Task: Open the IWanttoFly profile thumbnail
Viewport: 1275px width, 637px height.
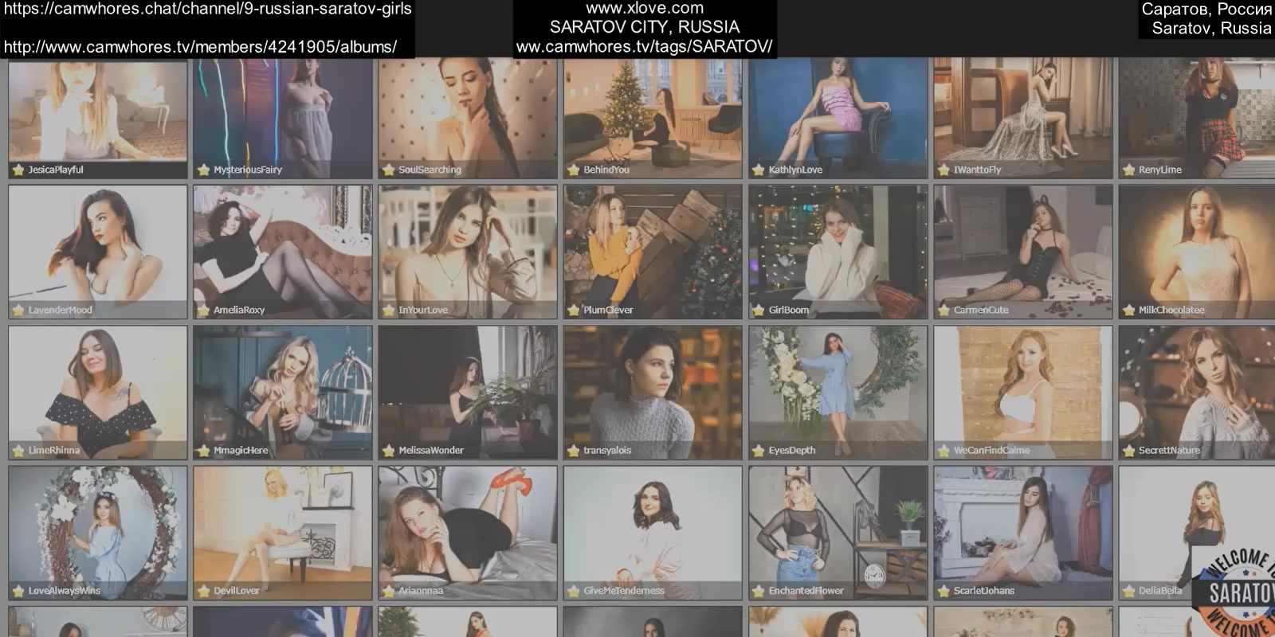Action: 1022,111
